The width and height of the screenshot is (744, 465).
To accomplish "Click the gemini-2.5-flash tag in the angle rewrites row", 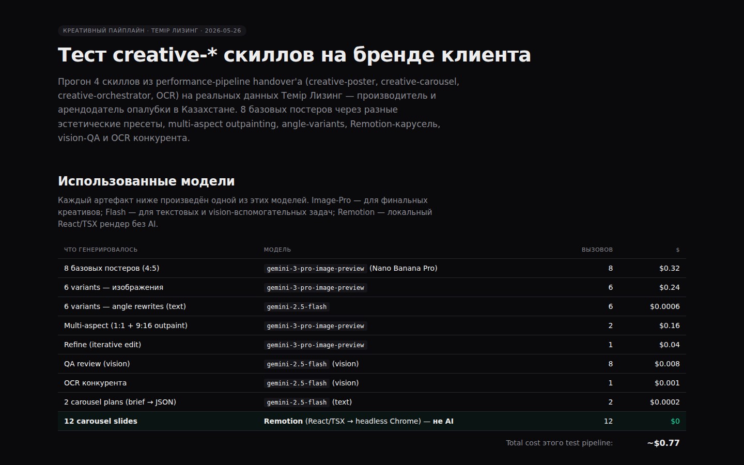I will (x=297, y=306).
